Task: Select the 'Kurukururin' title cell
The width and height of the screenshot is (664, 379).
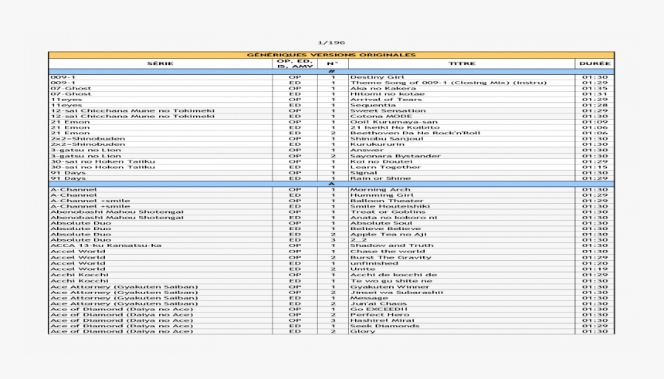Action: (462, 144)
